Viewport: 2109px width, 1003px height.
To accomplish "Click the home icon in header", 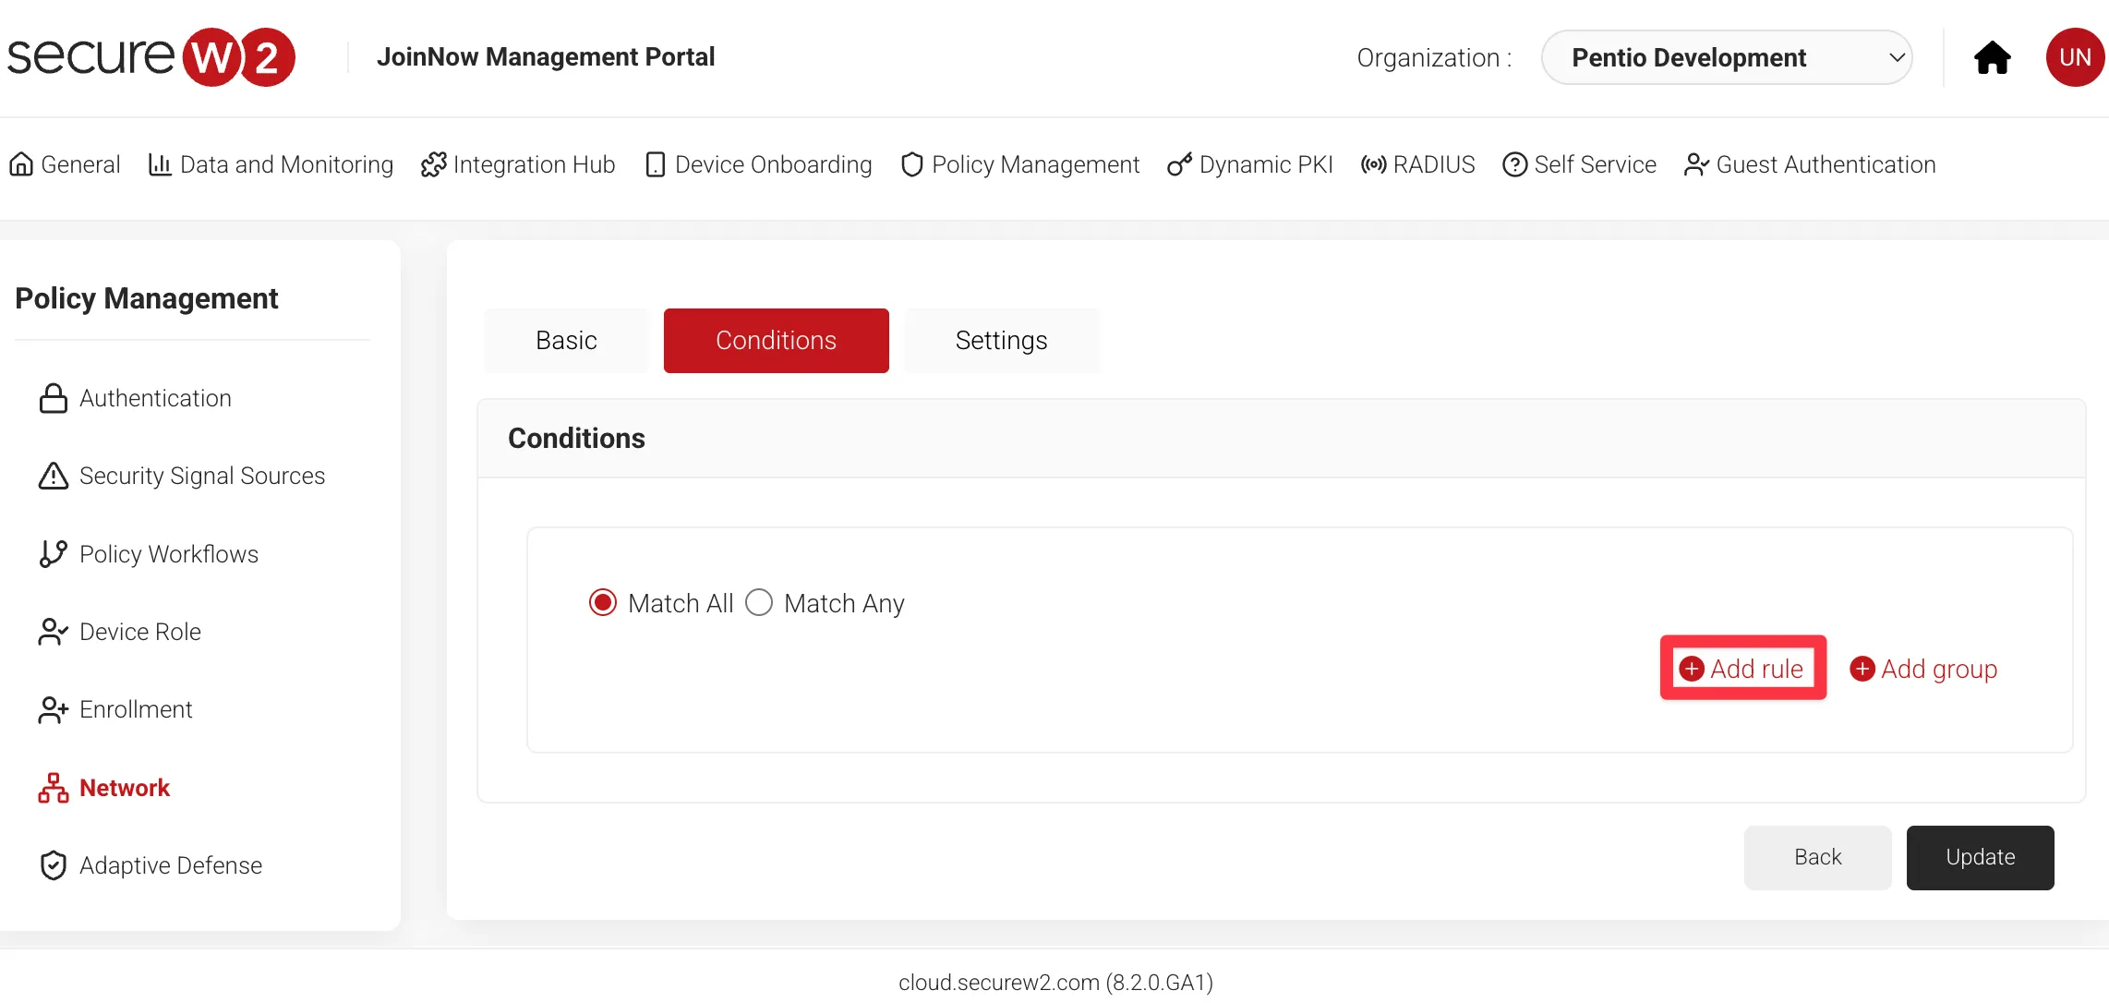I will click(x=1992, y=57).
